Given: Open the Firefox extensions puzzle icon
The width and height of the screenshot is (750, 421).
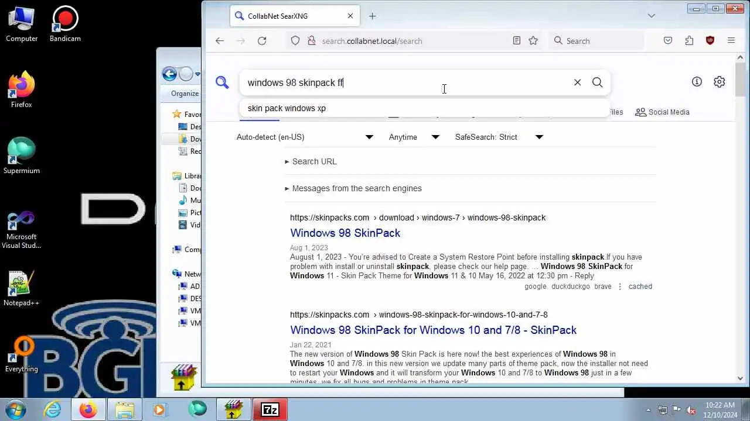Looking at the screenshot, I should point(689,41).
